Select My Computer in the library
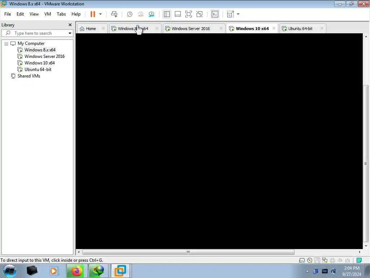This screenshot has height=278, width=370. click(31, 43)
